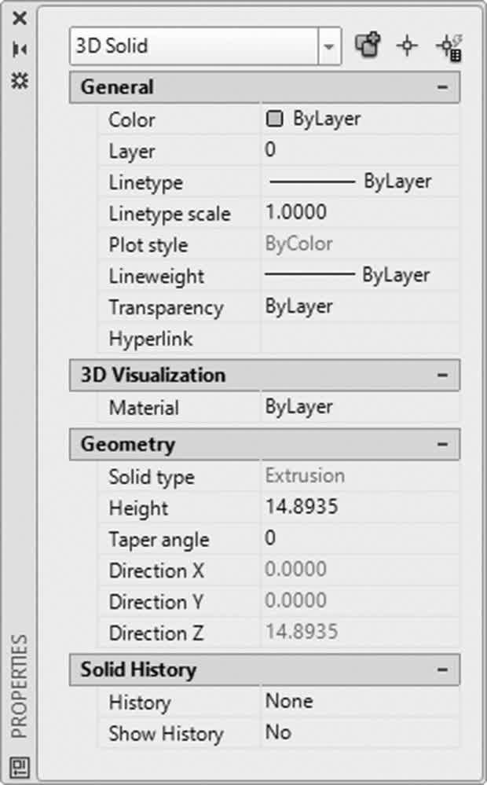
Task: Select the History property label
Action: [x=140, y=703]
